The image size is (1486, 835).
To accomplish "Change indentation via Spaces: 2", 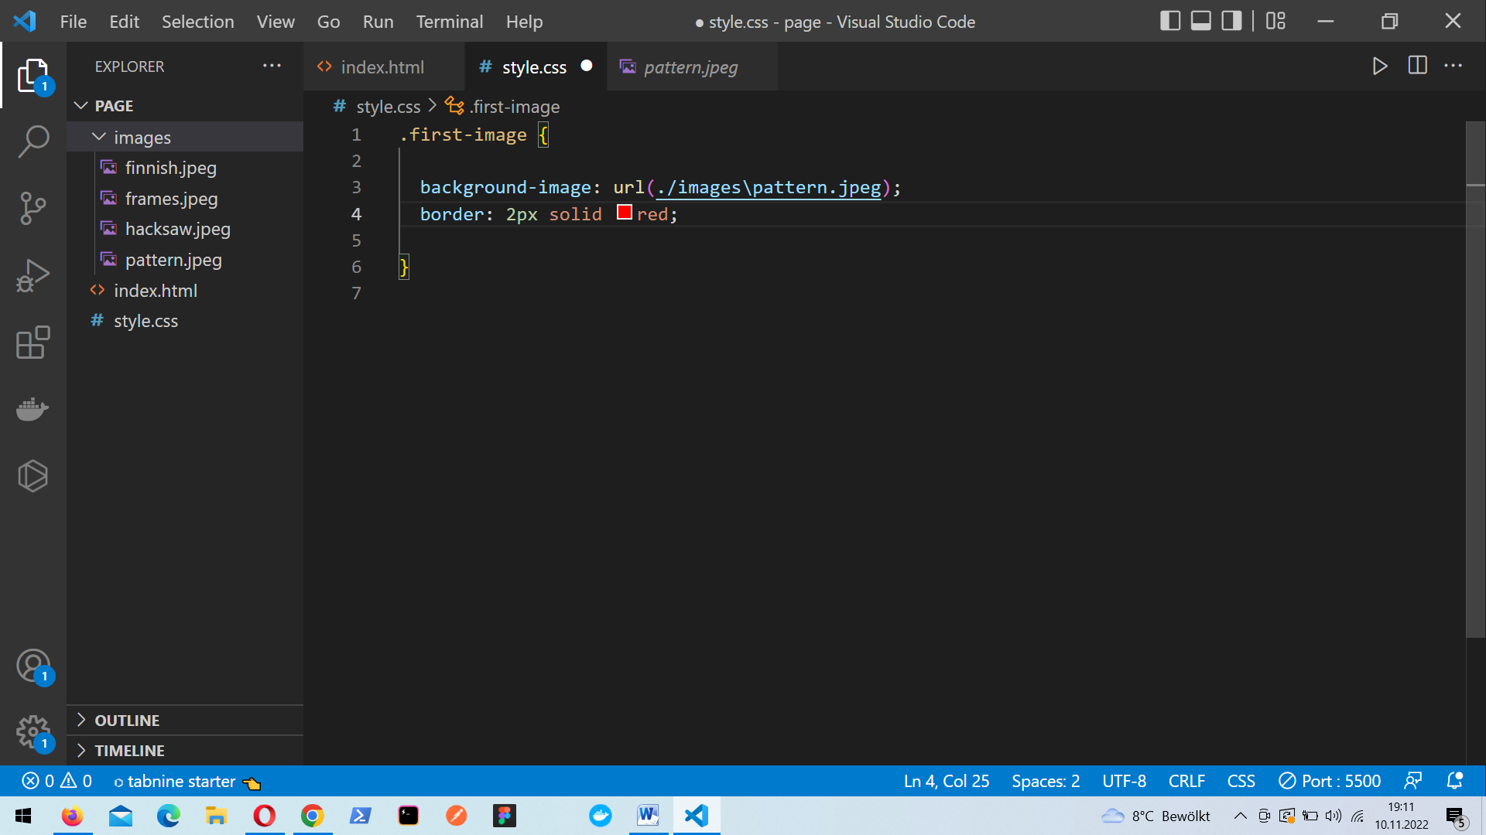I will tap(1046, 781).
